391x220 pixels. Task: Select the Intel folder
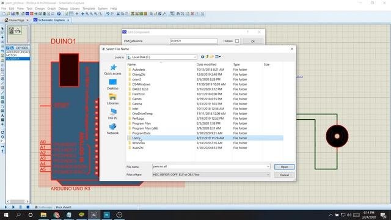coord(135,109)
